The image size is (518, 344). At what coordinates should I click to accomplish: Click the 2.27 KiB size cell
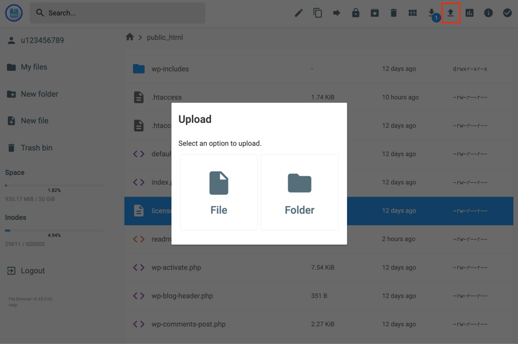323,324
